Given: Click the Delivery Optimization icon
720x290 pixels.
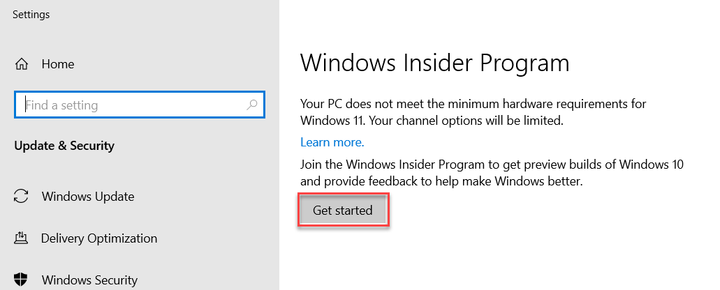Looking at the screenshot, I should point(21,238).
